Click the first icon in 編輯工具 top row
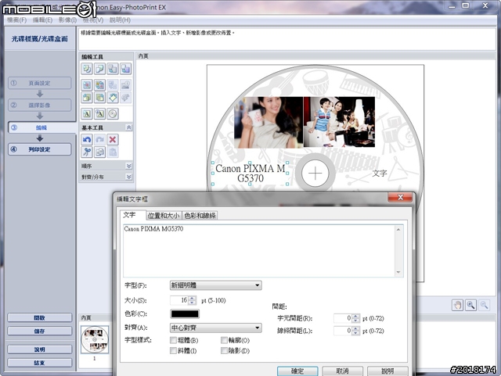The image size is (501, 376). (x=87, y=69)
